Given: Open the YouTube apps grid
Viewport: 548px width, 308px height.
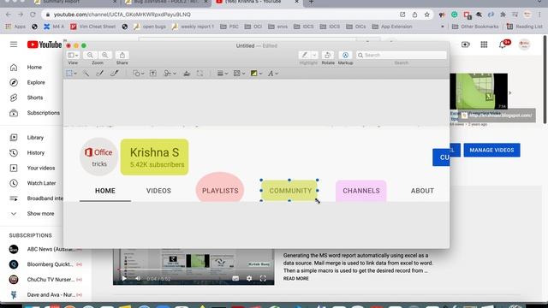Looking at the screenshot, I should (x=484, y=44).
